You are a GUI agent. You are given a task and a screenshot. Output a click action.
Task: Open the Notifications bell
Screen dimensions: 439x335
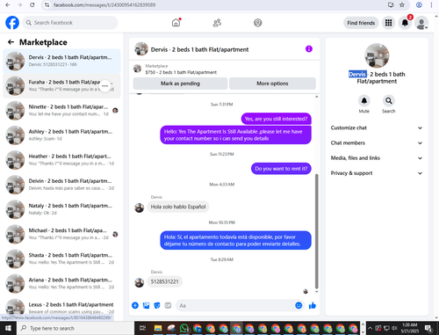click(x=405, y=23)
